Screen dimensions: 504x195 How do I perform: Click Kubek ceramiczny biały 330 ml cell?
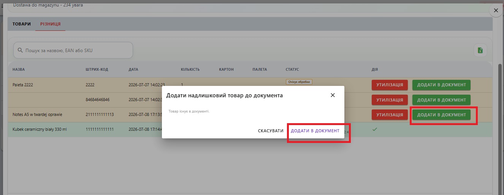point(40,130)
